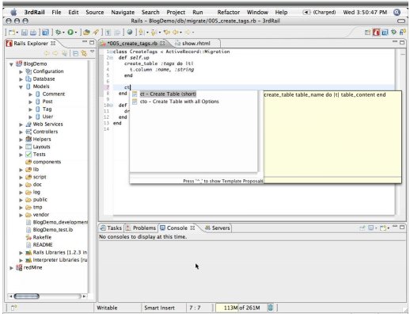Select the Tag model in tree
Screen dimensions: 410x314
point(47,109)
